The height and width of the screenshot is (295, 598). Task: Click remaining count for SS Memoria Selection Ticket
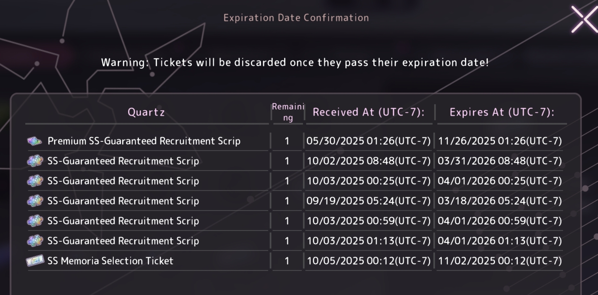pyautogui.click(x=287, y=261)
